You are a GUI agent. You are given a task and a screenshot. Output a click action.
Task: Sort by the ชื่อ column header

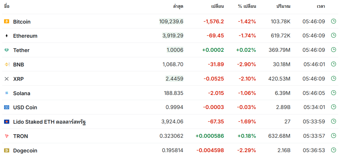pos(7,6)
